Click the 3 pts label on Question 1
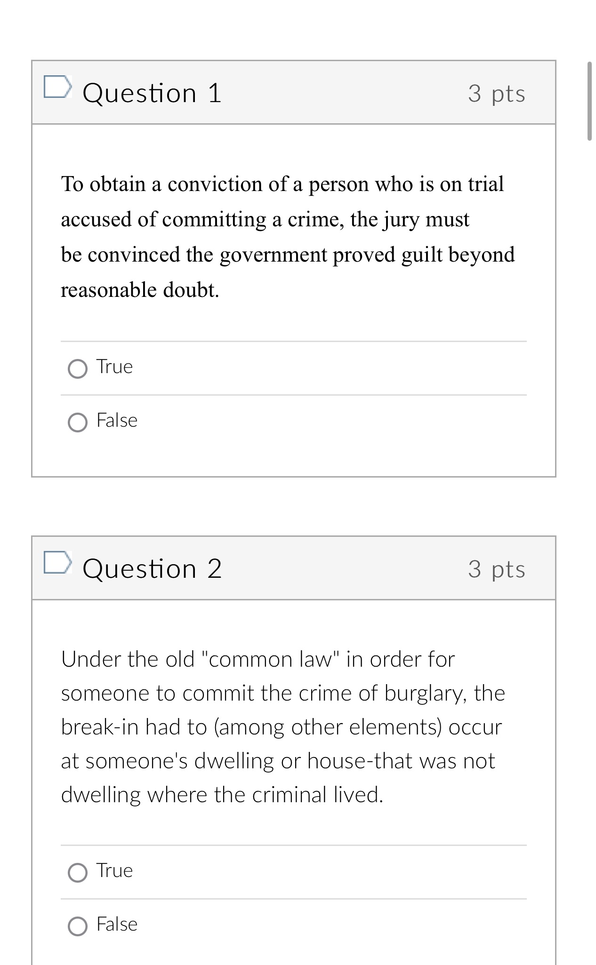 [497, 94]
